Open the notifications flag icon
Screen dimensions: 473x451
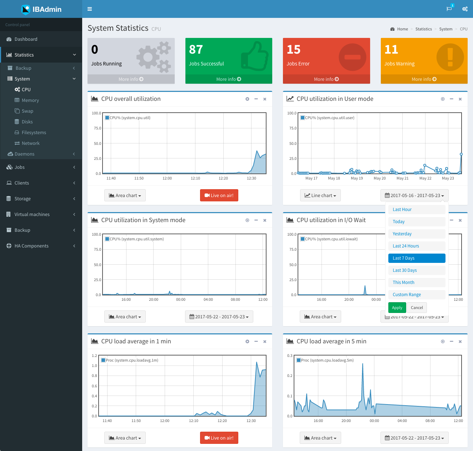tap(449, 9)
